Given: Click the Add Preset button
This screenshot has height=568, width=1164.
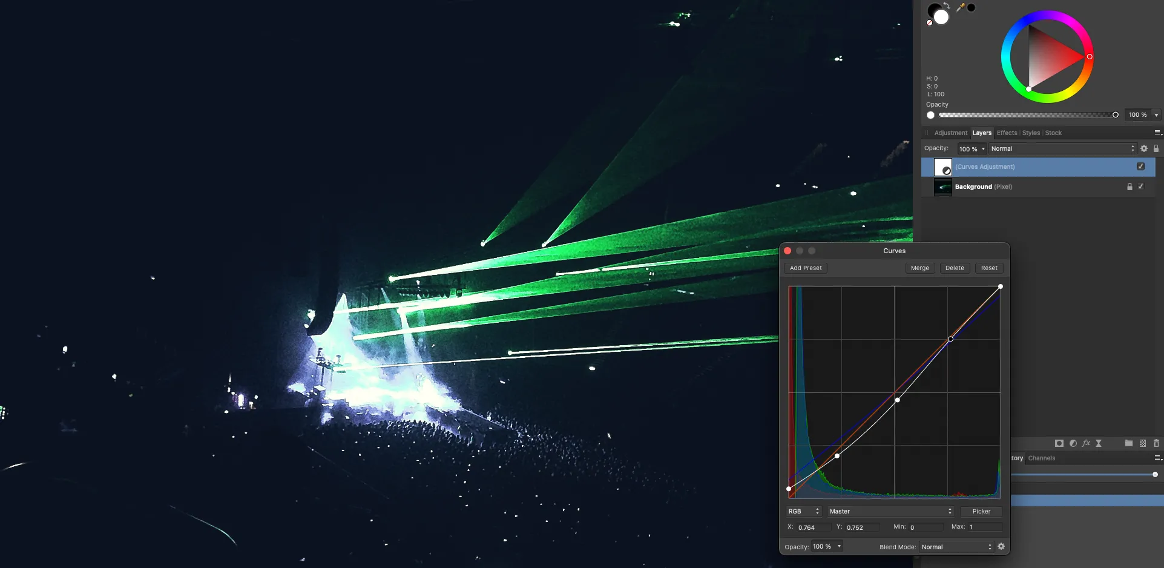Looking at the screenshot, I should 806,268.
